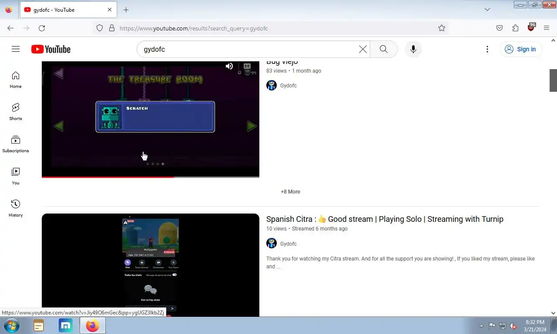Reload the current page
The image size is (557, 334).
42,28
